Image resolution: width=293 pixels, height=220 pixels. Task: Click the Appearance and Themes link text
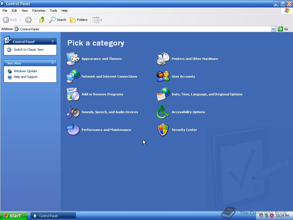tap(102, 59)
